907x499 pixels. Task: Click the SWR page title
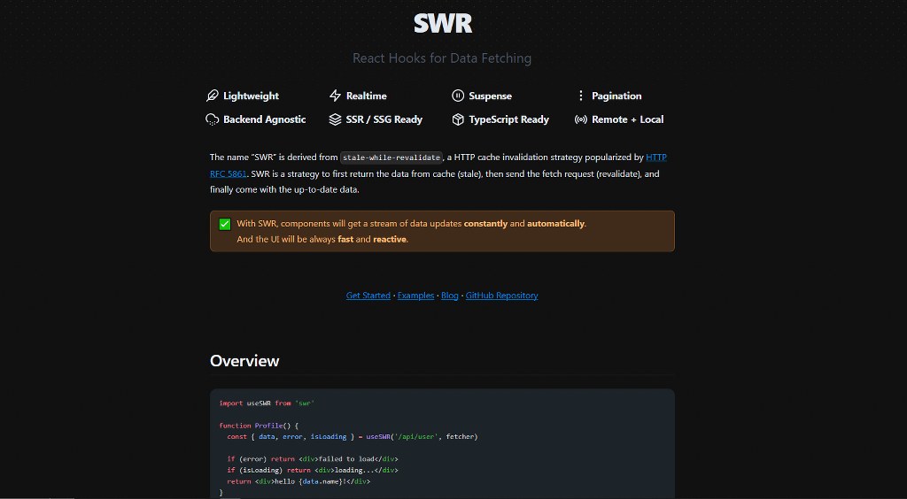pos(443,24)
